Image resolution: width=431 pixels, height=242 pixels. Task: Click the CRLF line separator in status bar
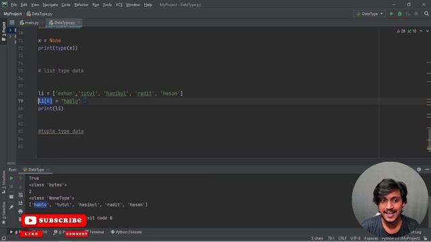click(x=342, y=239)
